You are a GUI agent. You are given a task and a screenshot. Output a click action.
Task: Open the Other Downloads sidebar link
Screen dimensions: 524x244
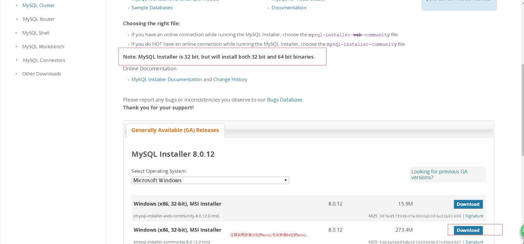pyautogui.click(x=41, y=74)
